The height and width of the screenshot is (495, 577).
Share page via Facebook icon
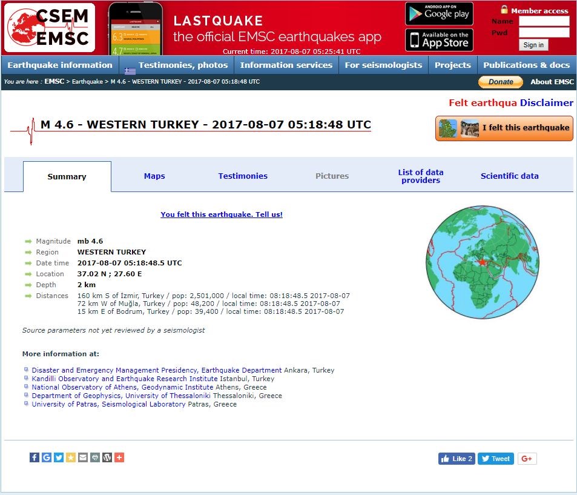tap(35, 457)
